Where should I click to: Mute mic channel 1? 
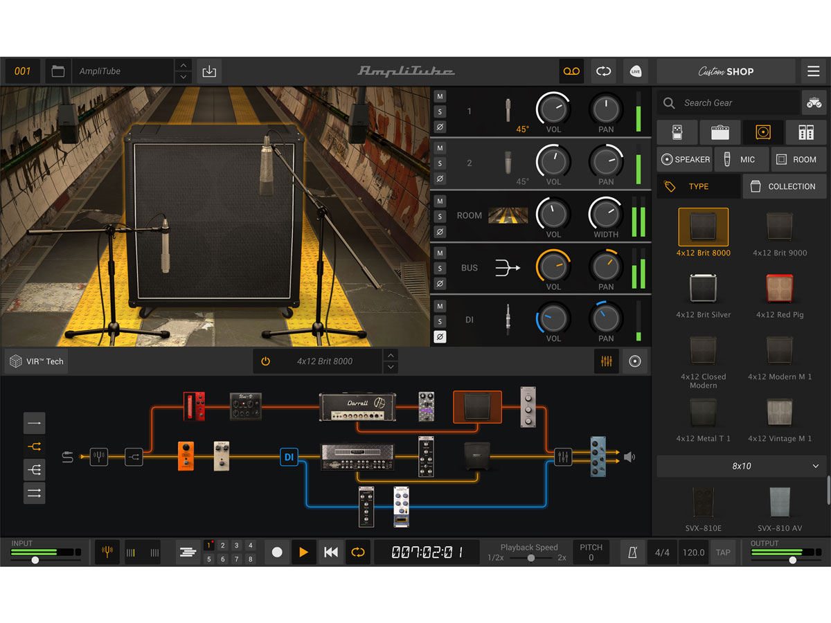(440, 96)
